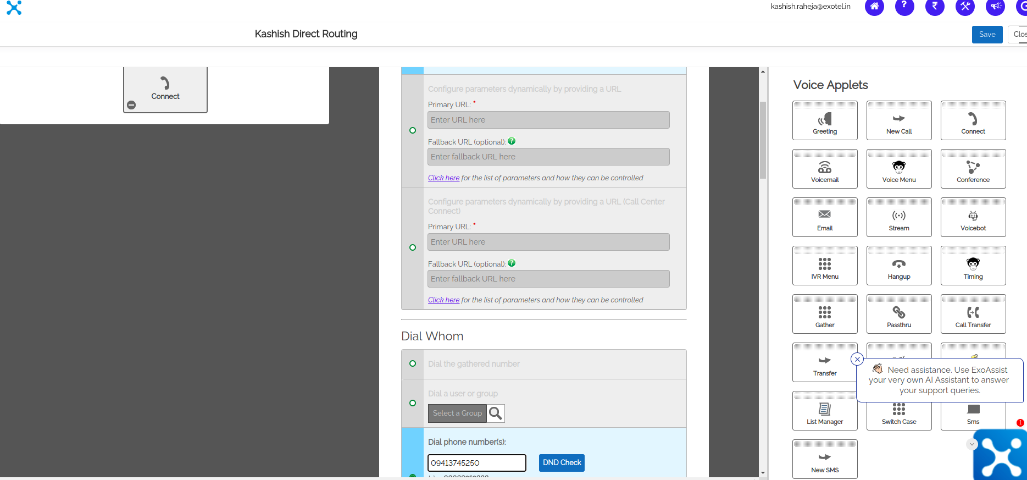Select the first dynamic URL configuration radio
The image size is (1027, 480).
pyautogui.click(x=413, y=130)
